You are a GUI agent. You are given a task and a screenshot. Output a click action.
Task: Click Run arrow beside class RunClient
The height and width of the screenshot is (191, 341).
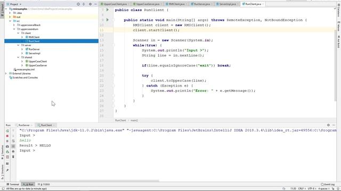pos(108,10)
